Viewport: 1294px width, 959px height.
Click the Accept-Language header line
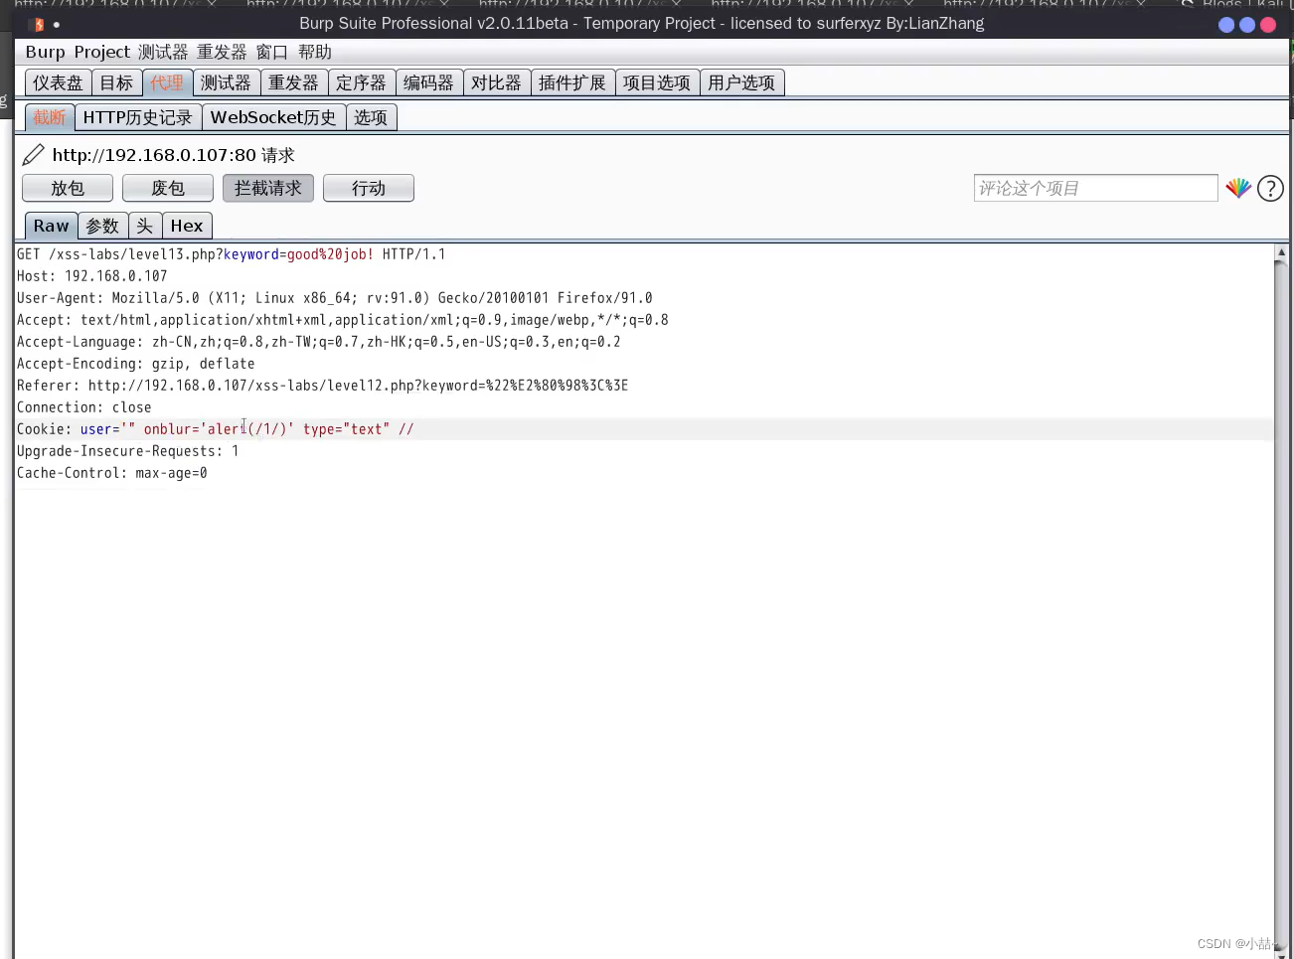point(319,342)
